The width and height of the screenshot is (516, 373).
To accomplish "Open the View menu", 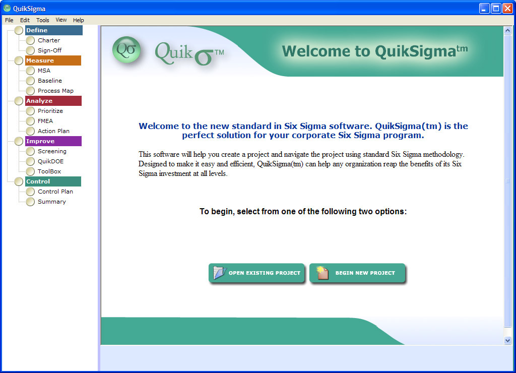I will pos(61,20).
